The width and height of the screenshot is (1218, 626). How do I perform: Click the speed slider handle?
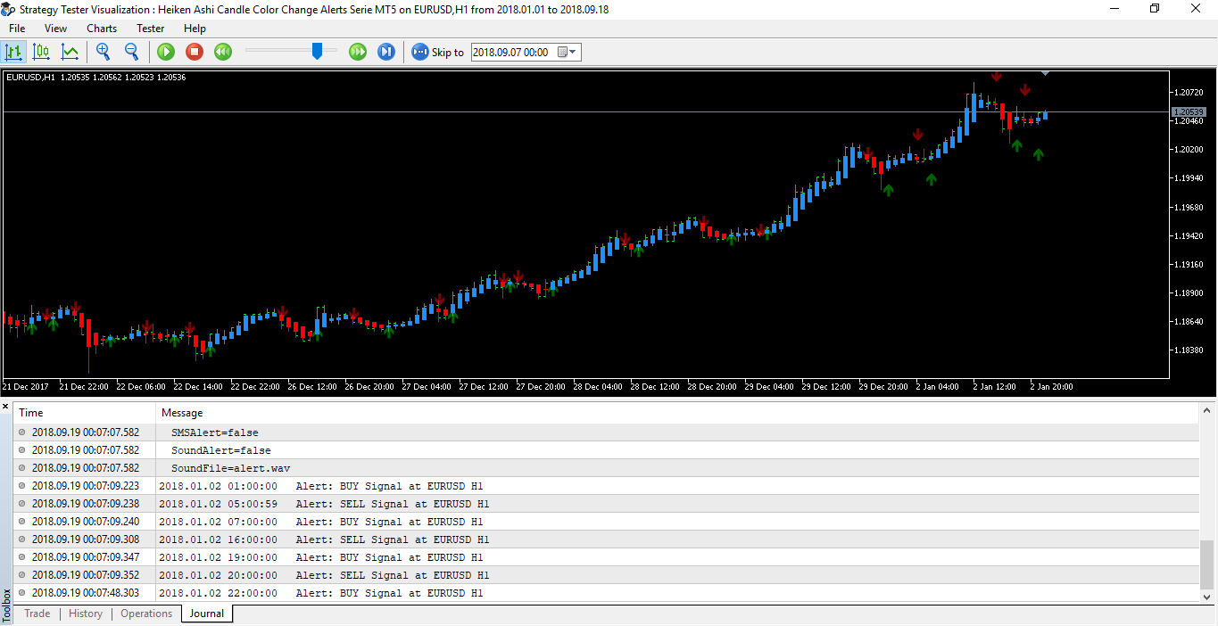[x=317, y=52]
